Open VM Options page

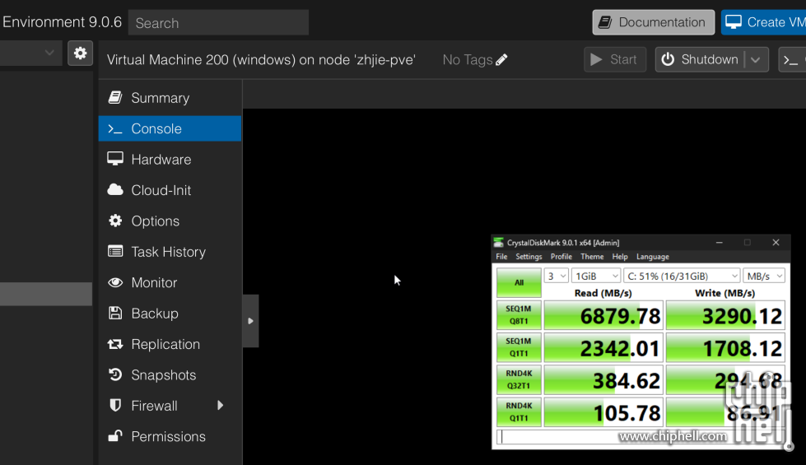[170, 221]
